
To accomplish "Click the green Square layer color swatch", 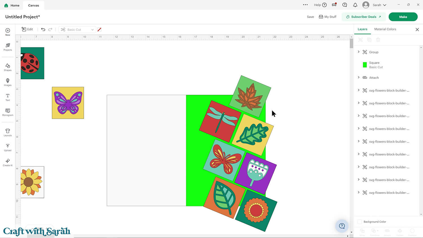I will point(365,65).
